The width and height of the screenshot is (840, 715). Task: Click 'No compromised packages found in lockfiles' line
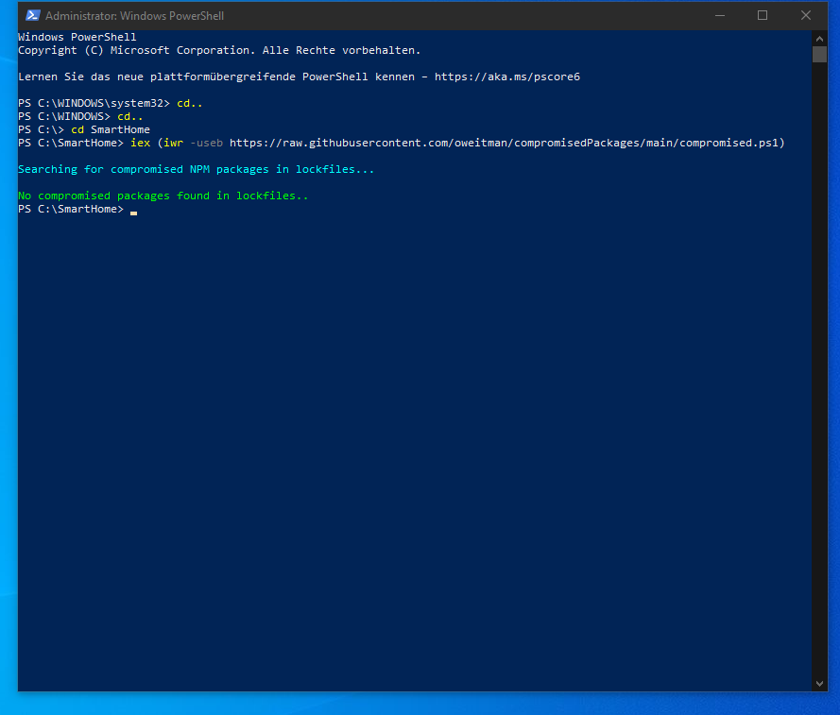point(163,196)
